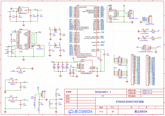The width and height of the screenshot is (165, 116).
Task: Select the U2.2 STM32 power block
Action: point(86,66)
